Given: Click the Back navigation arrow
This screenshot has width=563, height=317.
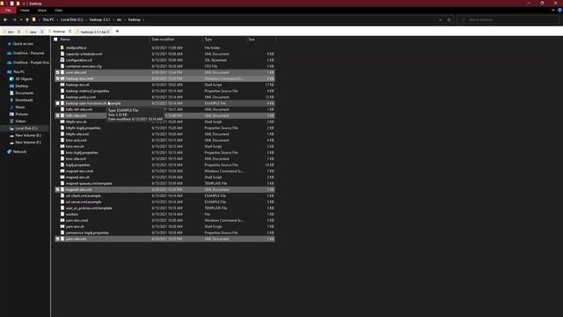Looking at the screenshot, I should (5, 19).
